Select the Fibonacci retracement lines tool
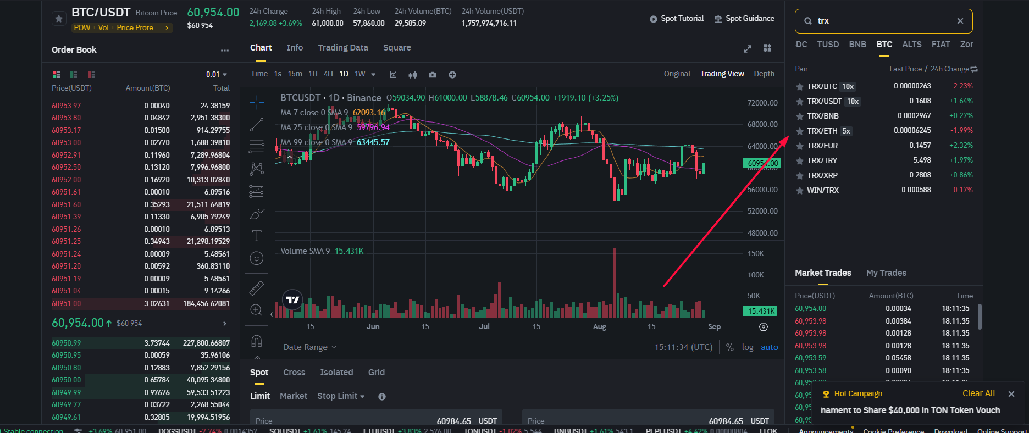1029x433 pixels. tap(256, 146)
